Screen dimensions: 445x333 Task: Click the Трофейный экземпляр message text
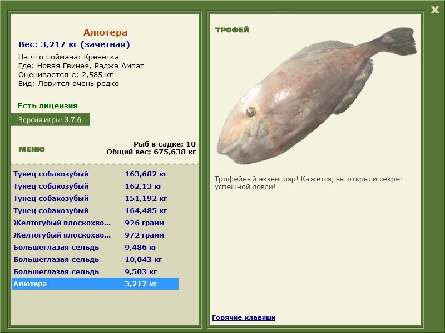(309, 183)
